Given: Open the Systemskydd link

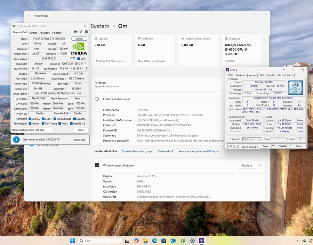Looking at the screenshot, I should pyautogui.click(x=166, y=151).
